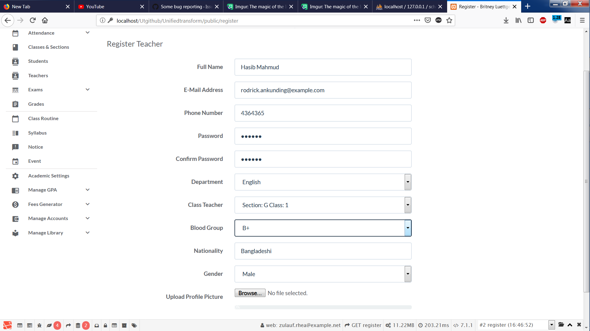
Task: Click the Browse button for profile picture
Action: point(250,293)
